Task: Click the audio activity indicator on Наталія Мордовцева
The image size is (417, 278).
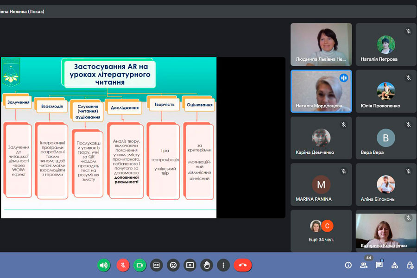Action: 344,78
